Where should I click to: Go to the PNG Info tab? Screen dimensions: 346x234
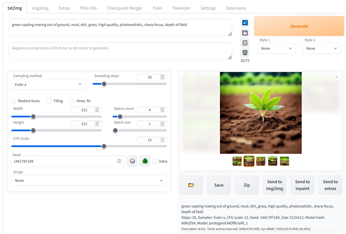pos(88,8)
